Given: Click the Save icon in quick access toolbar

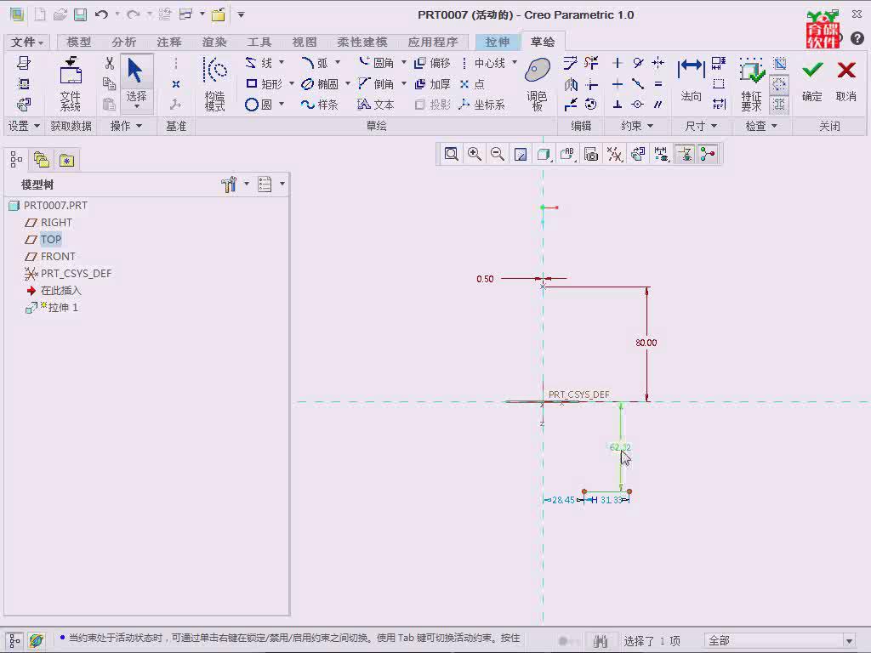Looking at the screenshot, I should tap(81, 14).
